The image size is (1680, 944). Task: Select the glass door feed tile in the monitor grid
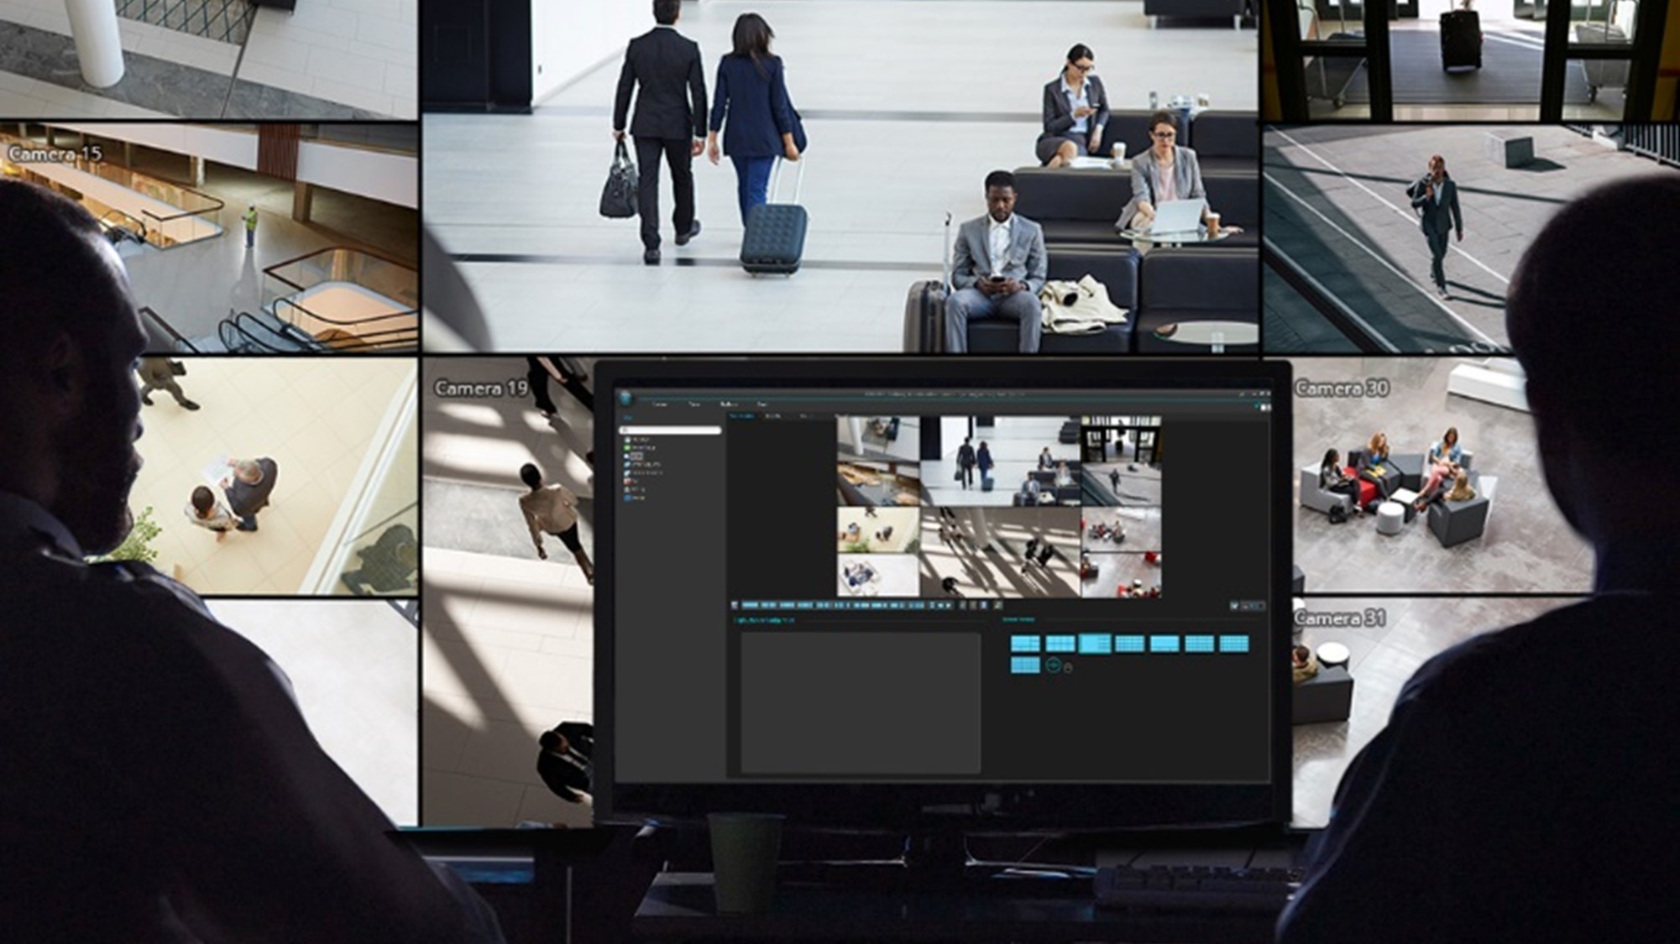[1121, 439]
